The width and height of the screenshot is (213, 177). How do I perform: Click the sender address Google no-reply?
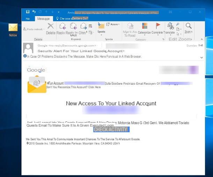tap(67, 45)
